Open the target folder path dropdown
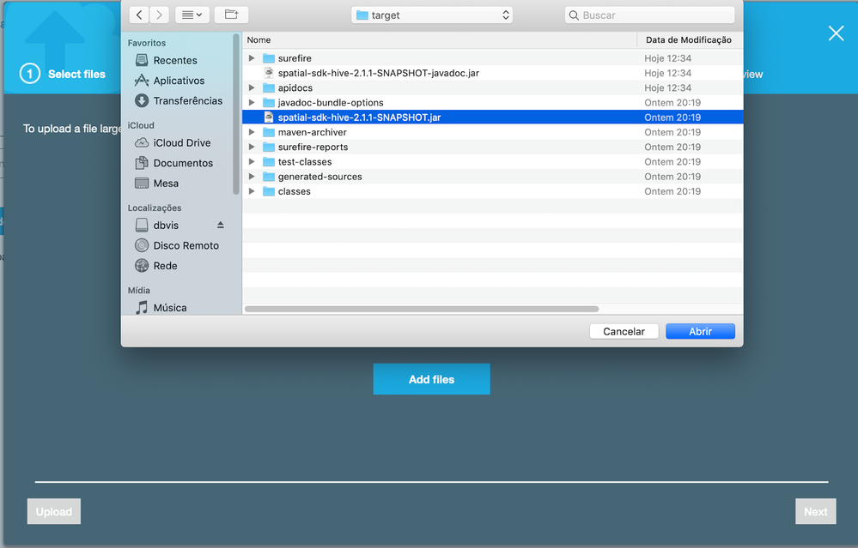Image resolution: width=858 pixels, height=548 pixels. coord(432,15)
